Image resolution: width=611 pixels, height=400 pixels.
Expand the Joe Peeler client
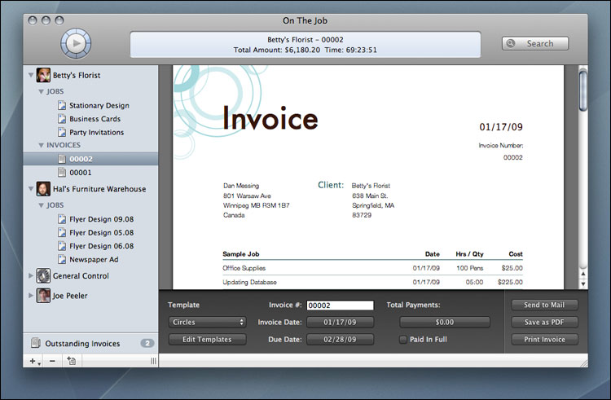pos(31,296)
